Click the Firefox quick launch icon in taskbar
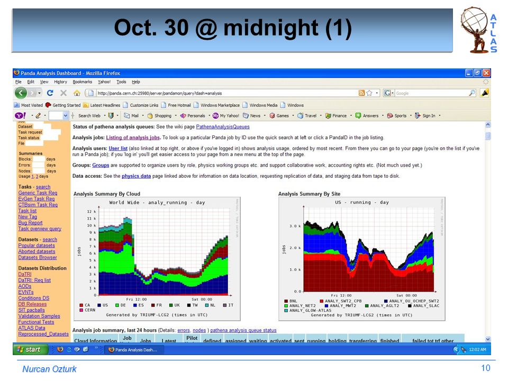Image resolution: width=508 pixels, height=381 pixels. point(60,350)
